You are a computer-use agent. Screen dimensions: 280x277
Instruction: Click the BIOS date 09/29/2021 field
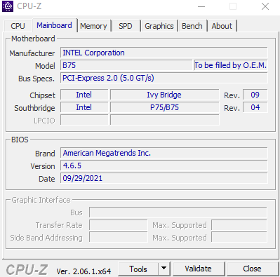click(x=164, y=178)
